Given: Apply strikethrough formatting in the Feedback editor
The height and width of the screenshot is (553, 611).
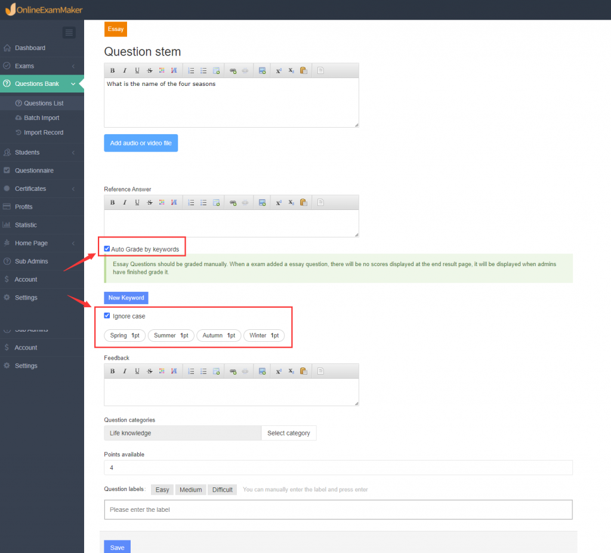Looking at the screenshot, I should tap(149, 371).
